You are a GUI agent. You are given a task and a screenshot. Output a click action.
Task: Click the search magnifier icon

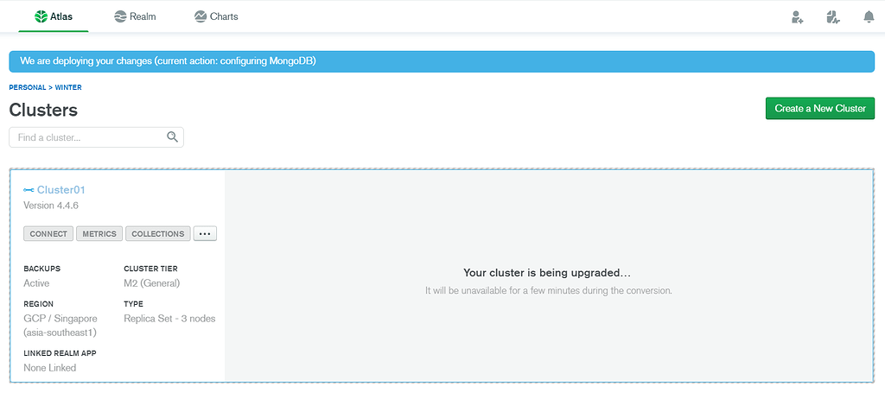173,137
